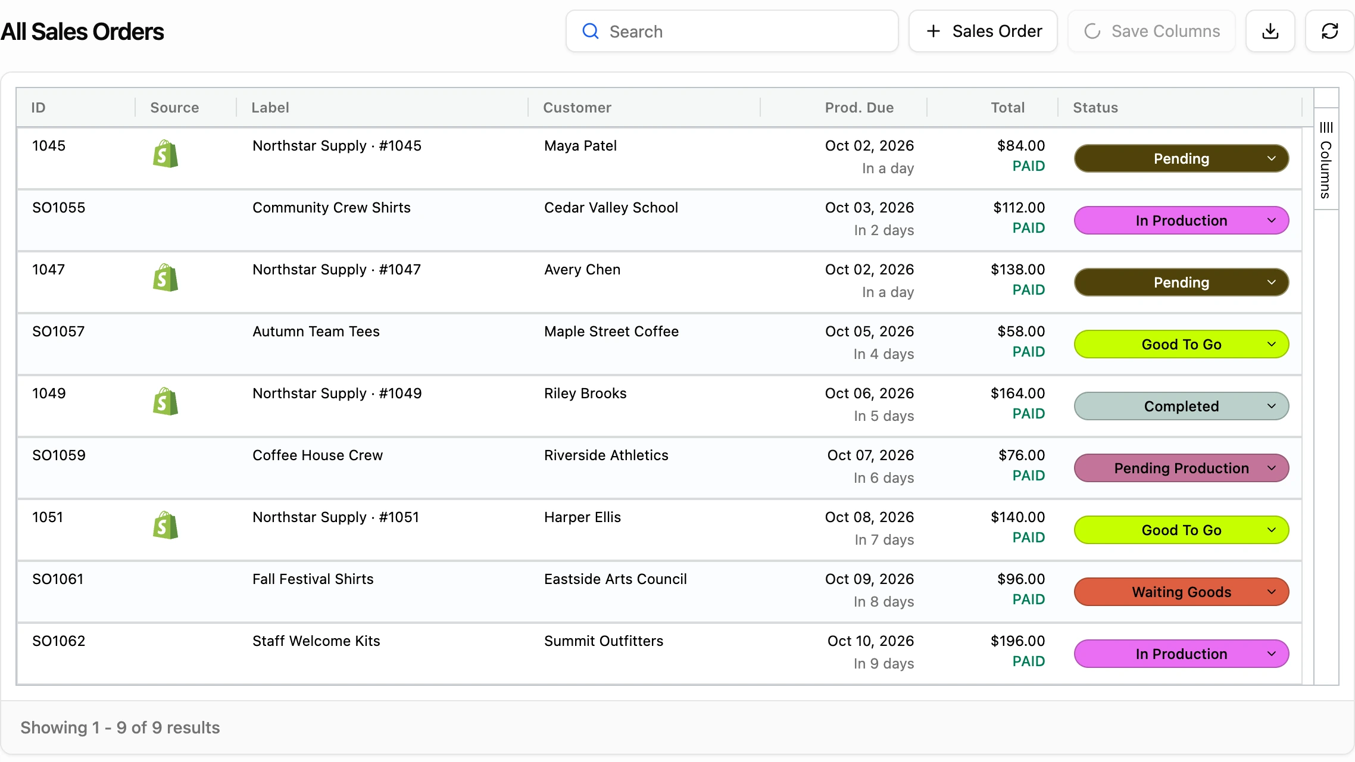Focus the Search input field

click(732, 31)
